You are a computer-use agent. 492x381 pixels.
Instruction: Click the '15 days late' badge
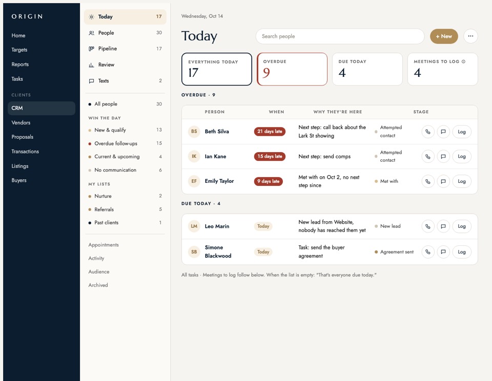point(270,156)
